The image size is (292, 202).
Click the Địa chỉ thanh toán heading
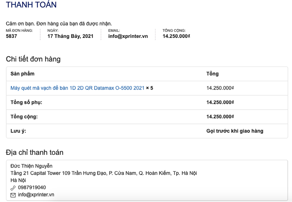(35, 152)
